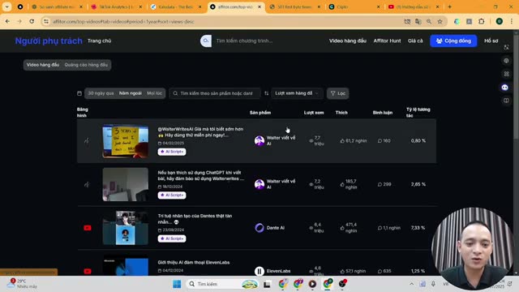
Task: Select the Năm ngoái period
Action: coord(131,93)
